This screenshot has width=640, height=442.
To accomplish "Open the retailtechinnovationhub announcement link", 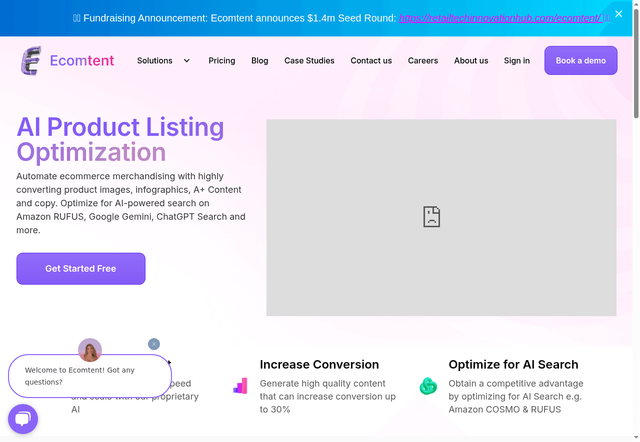I will coord(499,18).
